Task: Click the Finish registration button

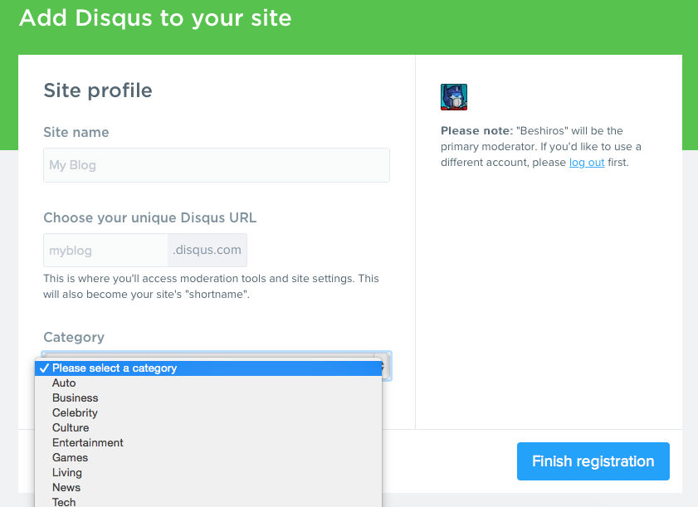Action: [x=593, y=461]
